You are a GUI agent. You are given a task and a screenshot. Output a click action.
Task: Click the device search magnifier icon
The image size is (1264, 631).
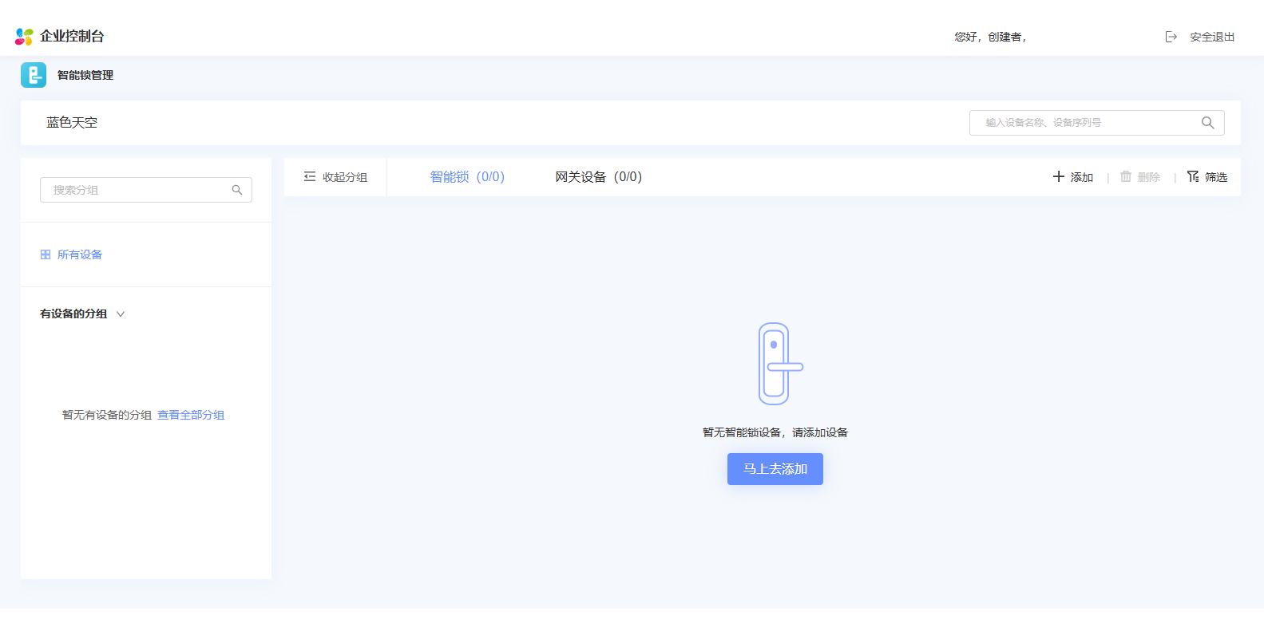tap(1207, 123)
